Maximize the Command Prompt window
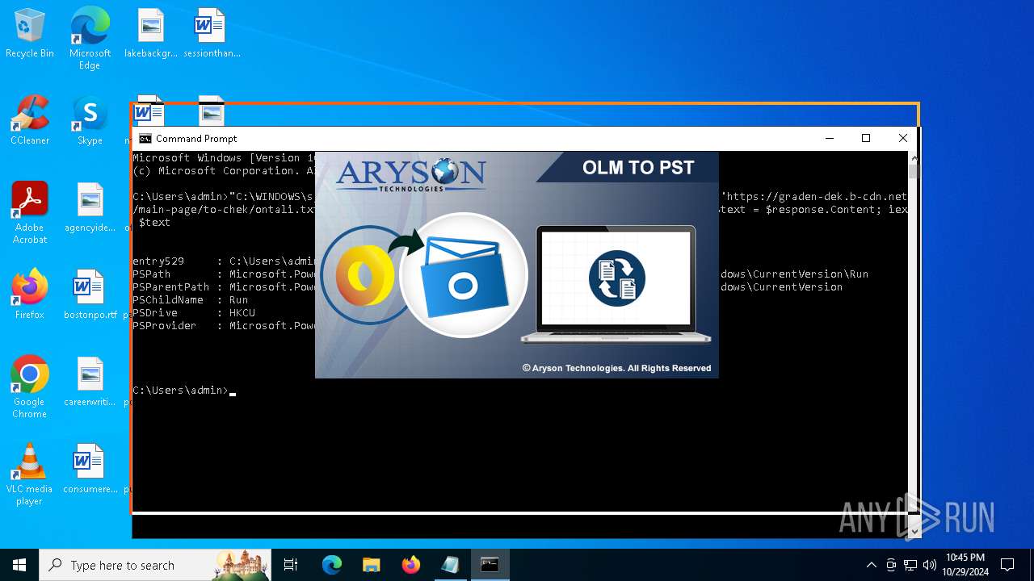Screen dimensions: 1034x581 [x=866, y=139]
